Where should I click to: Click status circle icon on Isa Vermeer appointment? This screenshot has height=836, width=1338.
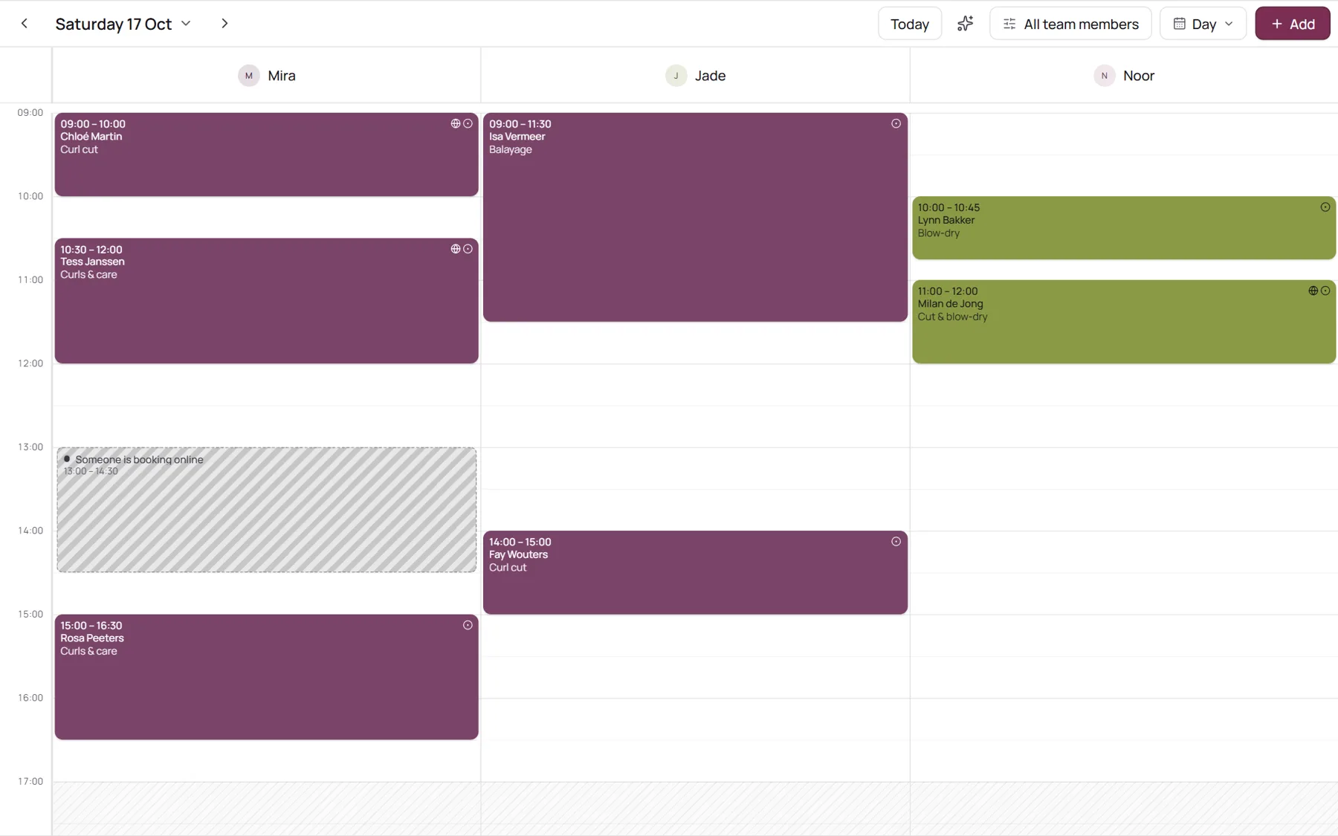click(896, 124)
